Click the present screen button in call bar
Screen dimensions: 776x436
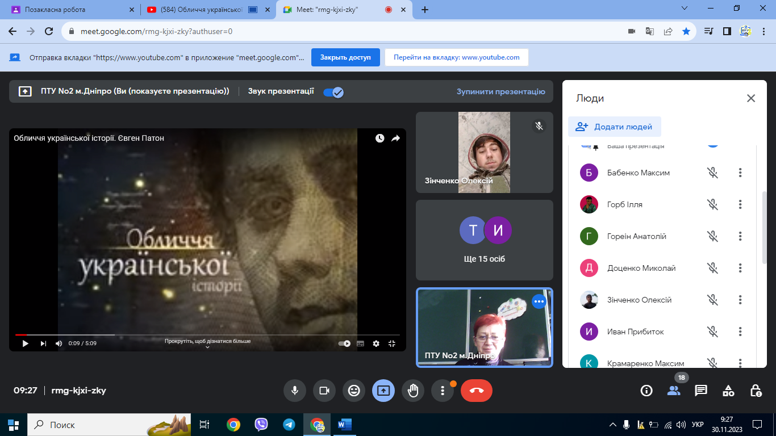click(383, 391)
